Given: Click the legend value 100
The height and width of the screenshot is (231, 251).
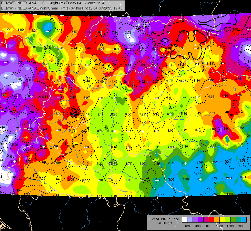Looking at the screenshot, I should [187, 226].
